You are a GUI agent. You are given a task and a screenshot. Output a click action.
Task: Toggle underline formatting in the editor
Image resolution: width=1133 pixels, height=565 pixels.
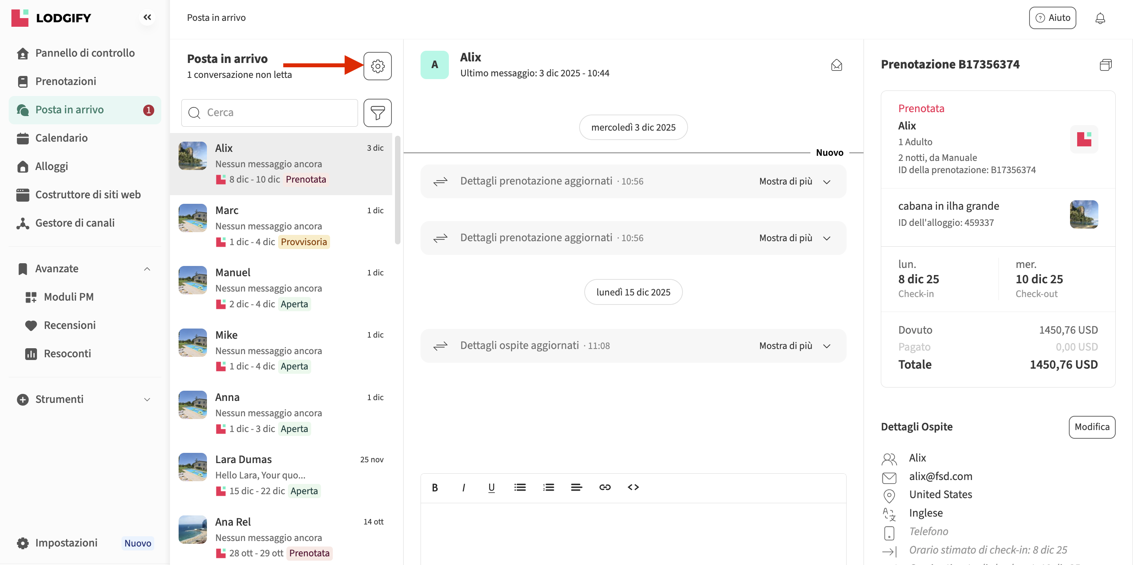coord(491,487)
